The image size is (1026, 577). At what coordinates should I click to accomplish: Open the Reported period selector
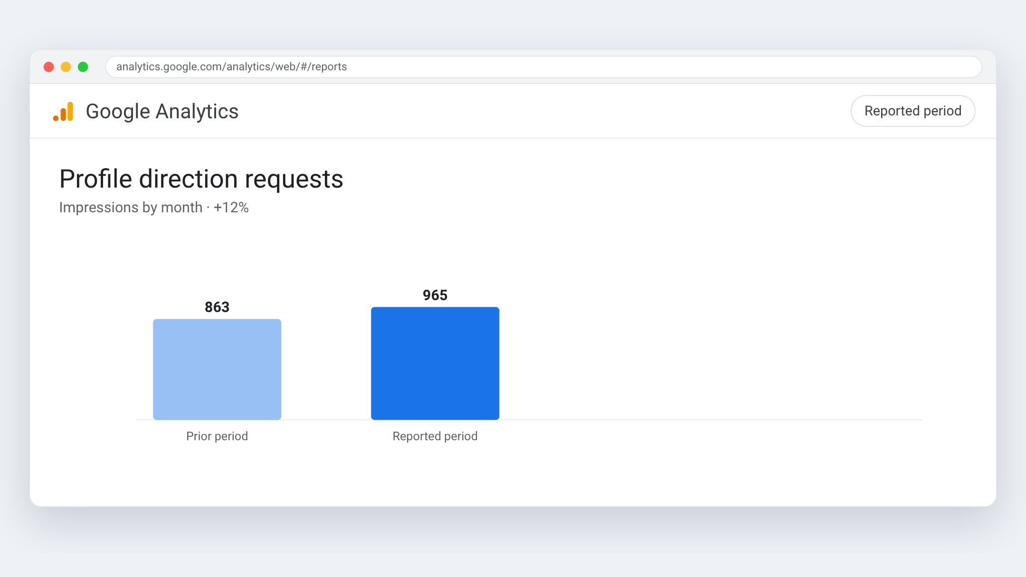pyautogui.click(x=912, y=111)
